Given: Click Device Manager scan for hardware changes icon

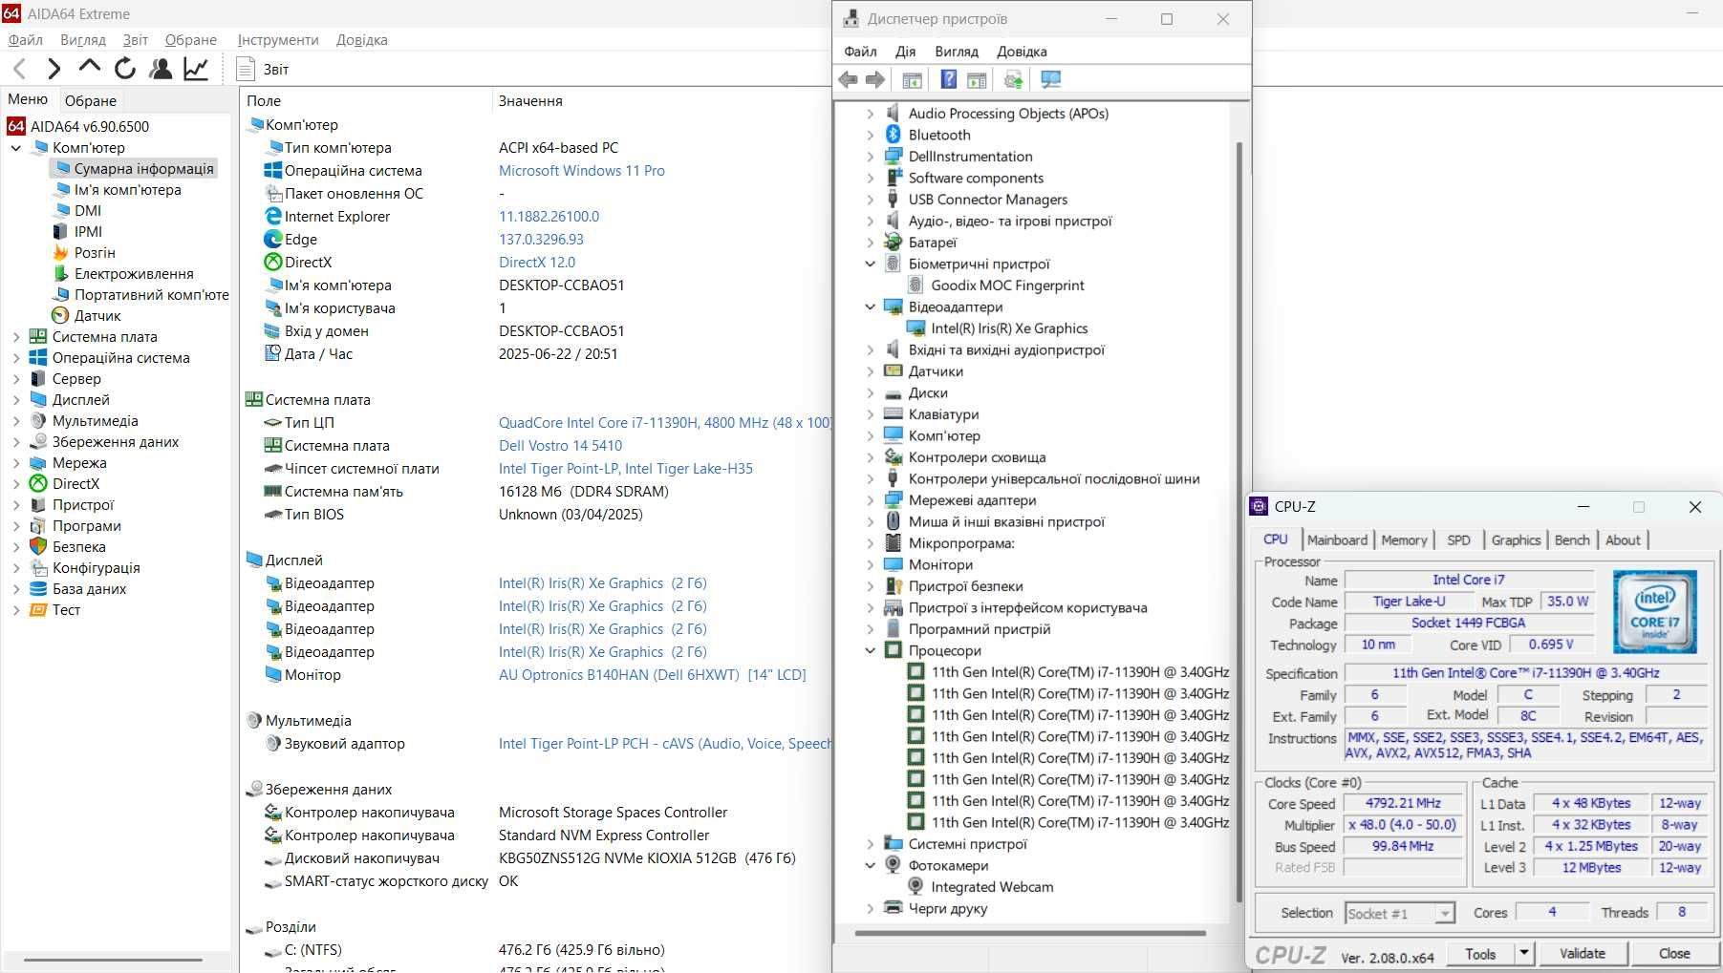Looking at the screenshot, I should 1013,80.
